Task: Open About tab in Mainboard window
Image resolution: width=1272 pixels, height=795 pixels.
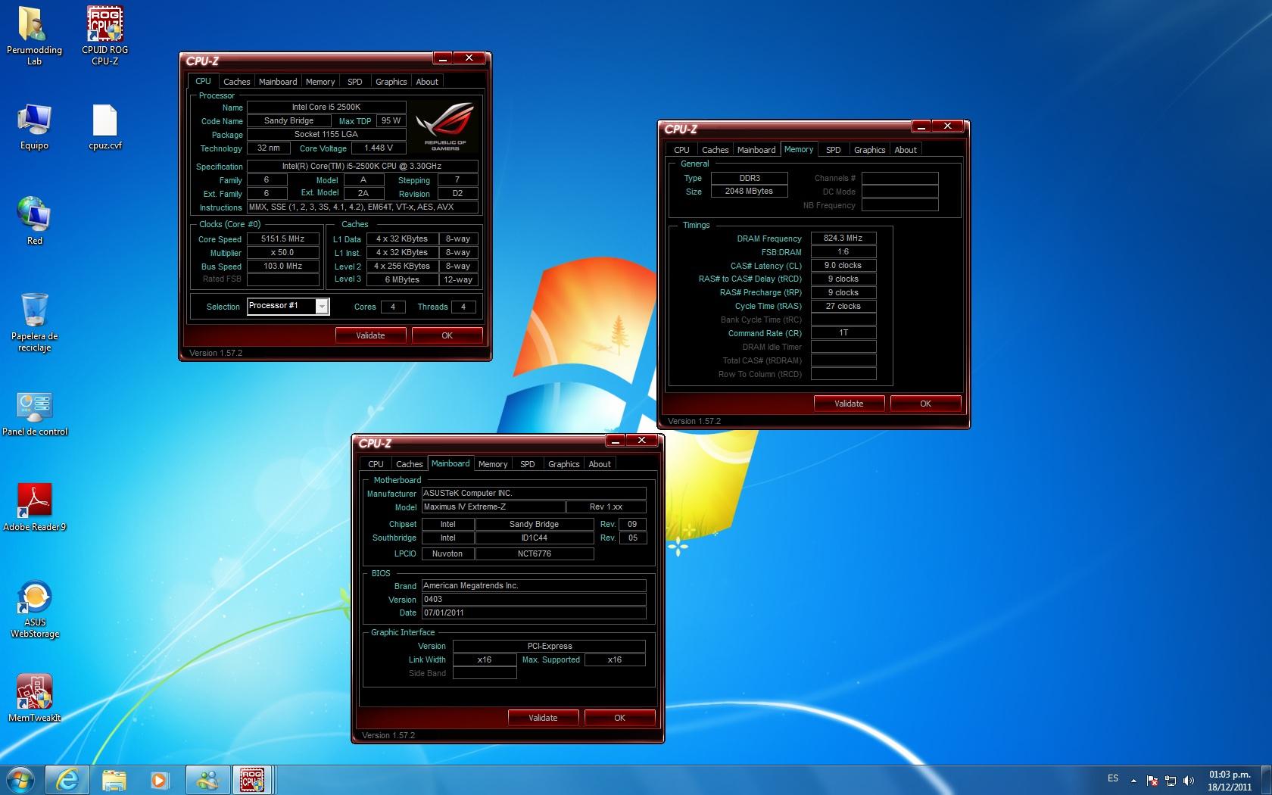Action: click(x=600, y=464)
